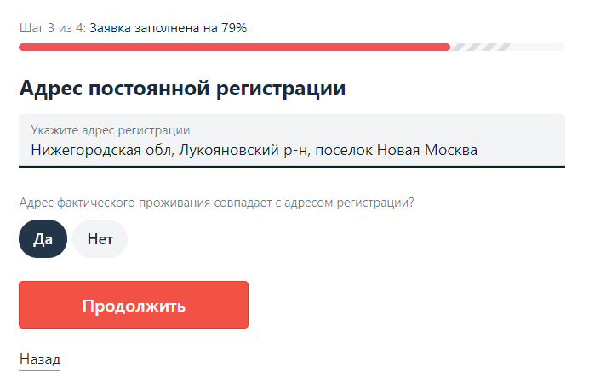Viewport: 606px width, 389px height.
Task: Click the "Укажите адрес регистрации" field label
Action: click(x=111, y=130)
